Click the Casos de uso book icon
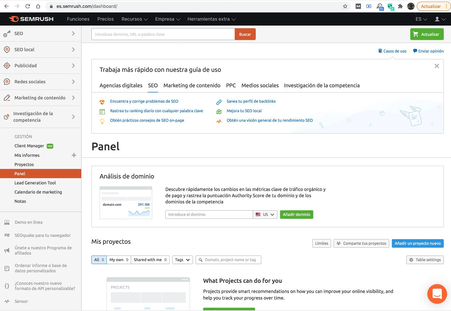 tap(380, 51)
